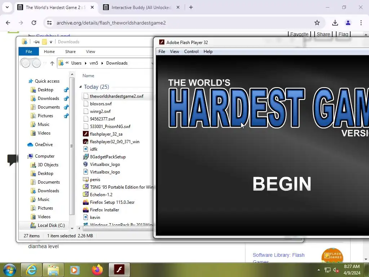369x277 pixels.
Task: Open pinned Desktop under Quick access
Action: (x=45, y=90)
